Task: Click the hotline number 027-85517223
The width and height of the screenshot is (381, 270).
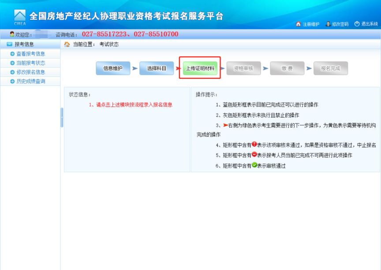Action: coord(104,34)
